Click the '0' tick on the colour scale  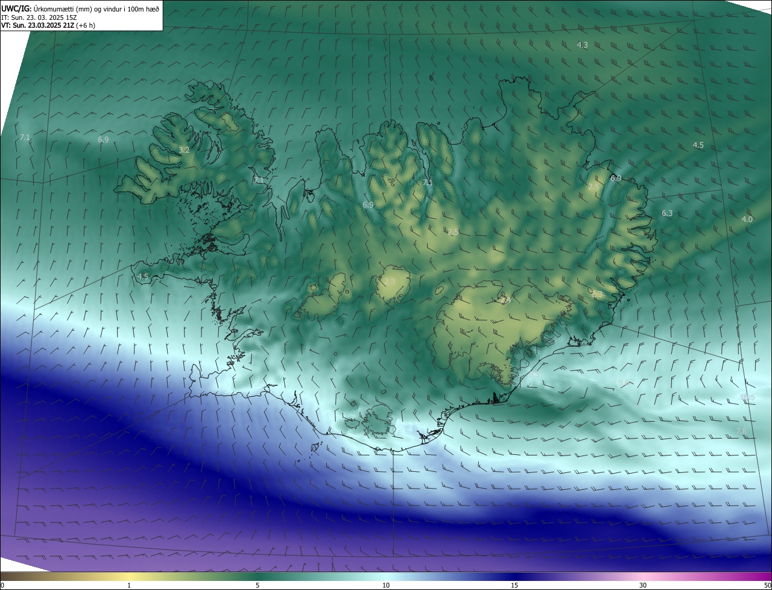click(x=2, y=585)
